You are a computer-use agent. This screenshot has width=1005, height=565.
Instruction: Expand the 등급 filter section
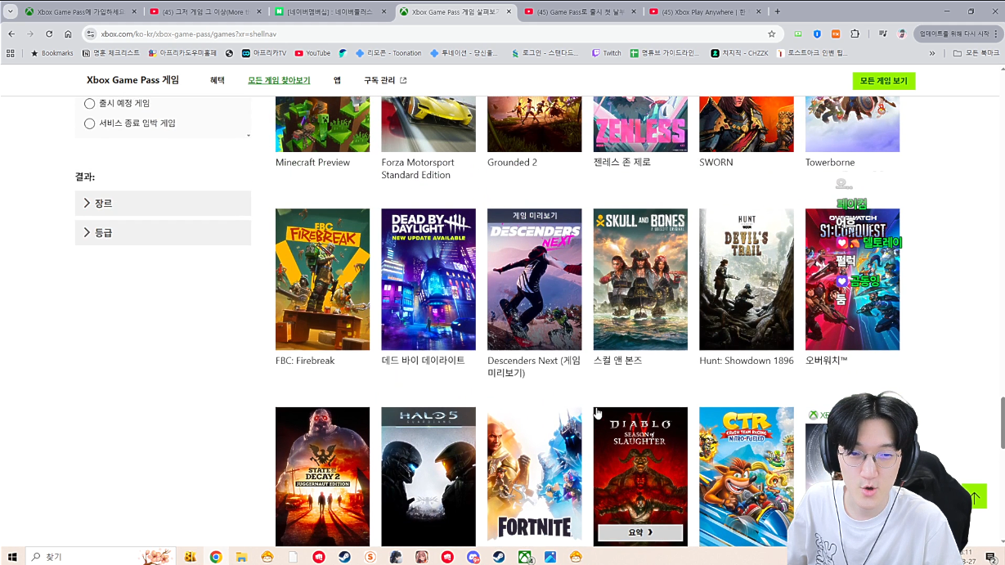[x=163, y=232]
